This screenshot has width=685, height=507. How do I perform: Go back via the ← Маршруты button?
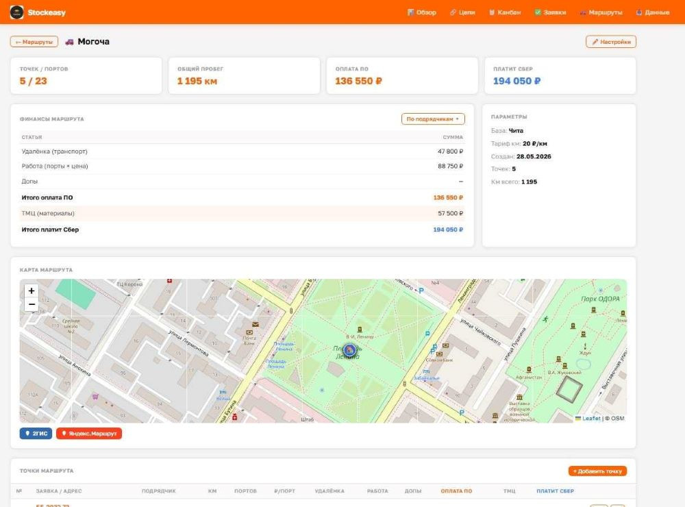34,42
